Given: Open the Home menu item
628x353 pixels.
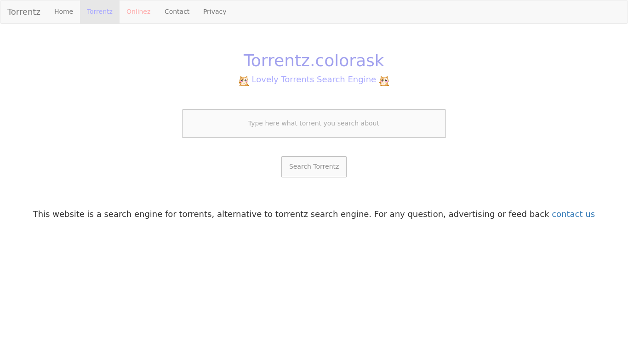Looking at the screenshot, I should tap(63, 11).
